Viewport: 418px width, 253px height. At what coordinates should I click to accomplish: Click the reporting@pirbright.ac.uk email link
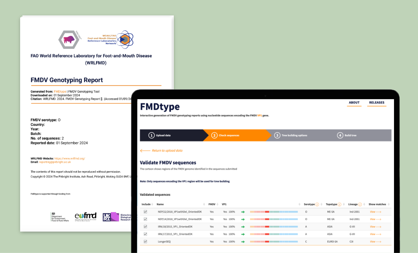click(55, 162)
